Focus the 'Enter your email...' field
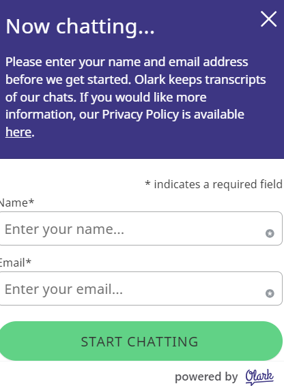Screen dimensions: 284x386 pos(141,288)
